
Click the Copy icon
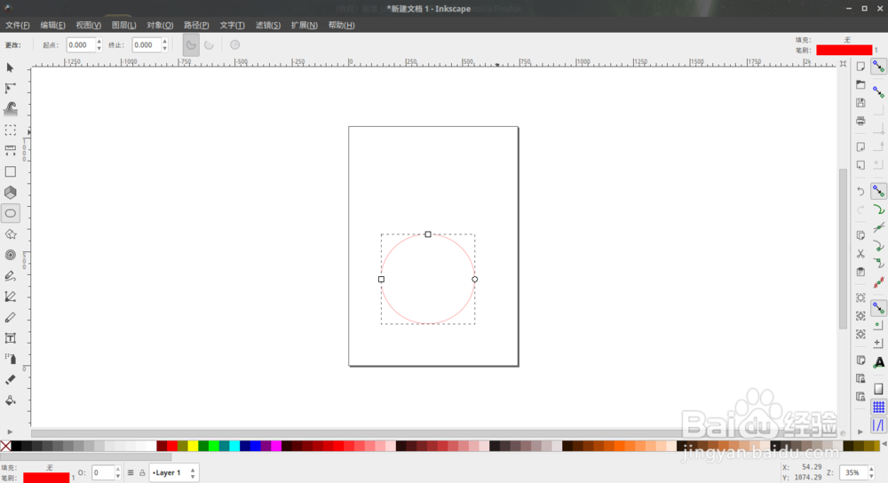(x=860, y=235)
